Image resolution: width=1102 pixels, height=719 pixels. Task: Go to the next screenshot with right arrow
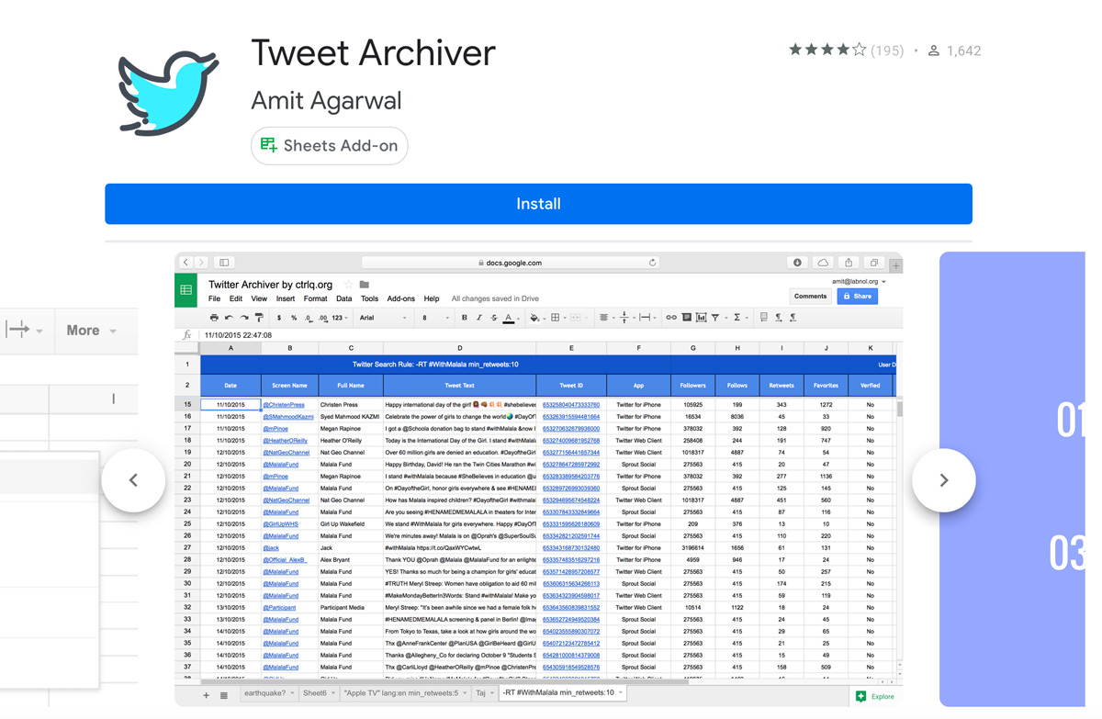943,480
